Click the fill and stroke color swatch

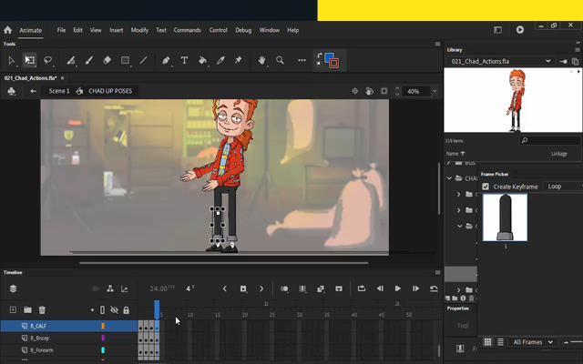330,61
